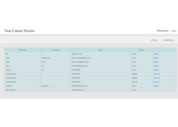Delete the user ambu vamadevan
This screenshot has width=178, height=127.
[x=156, y=58]
